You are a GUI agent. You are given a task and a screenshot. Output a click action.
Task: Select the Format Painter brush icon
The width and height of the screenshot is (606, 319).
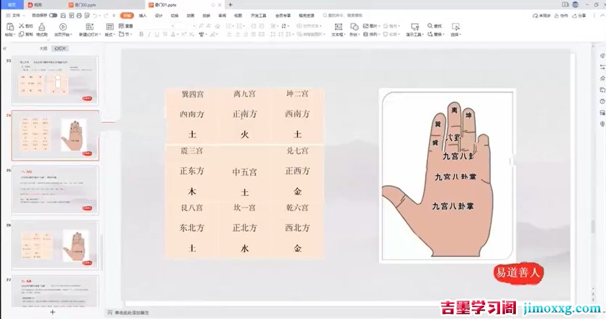(x=41, y=27)
